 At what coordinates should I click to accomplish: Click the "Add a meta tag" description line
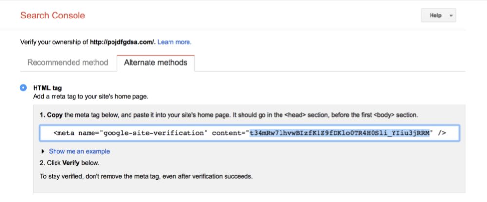click(x=90, y=97)
